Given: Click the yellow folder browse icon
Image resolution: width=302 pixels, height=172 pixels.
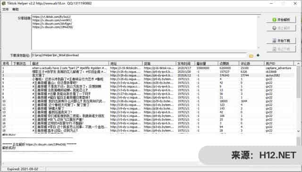Looking at the screenshot, I should 251,56.
